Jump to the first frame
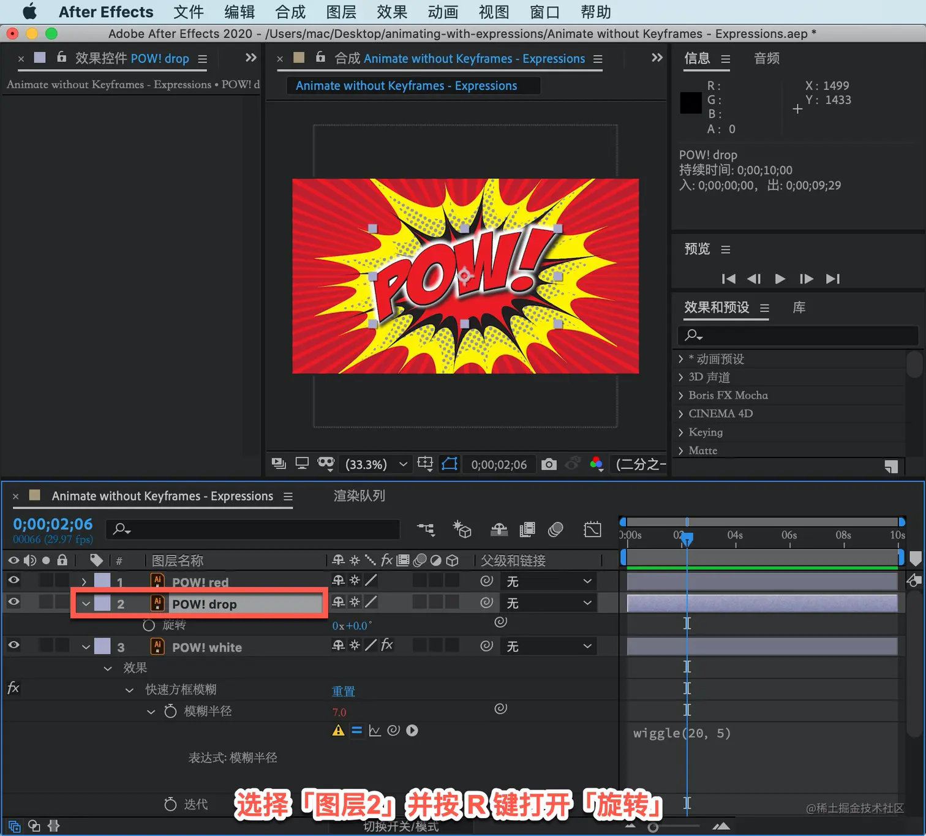The image size is (926, 836). point(728,279)
